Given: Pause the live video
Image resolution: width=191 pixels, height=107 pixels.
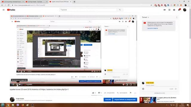Looking at the screenshot, I should [13, 84].
